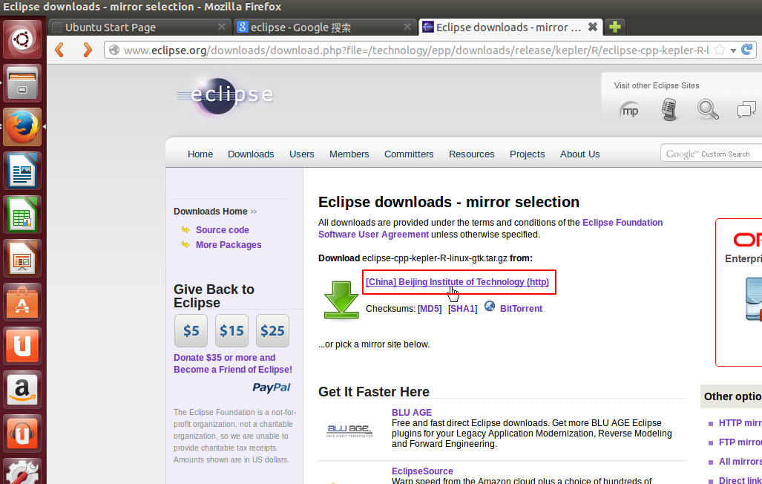The width and height of the screenshot is (762, 484).
Task: Open Ubuntu One launcher icon
Action: tap(22, 346)
